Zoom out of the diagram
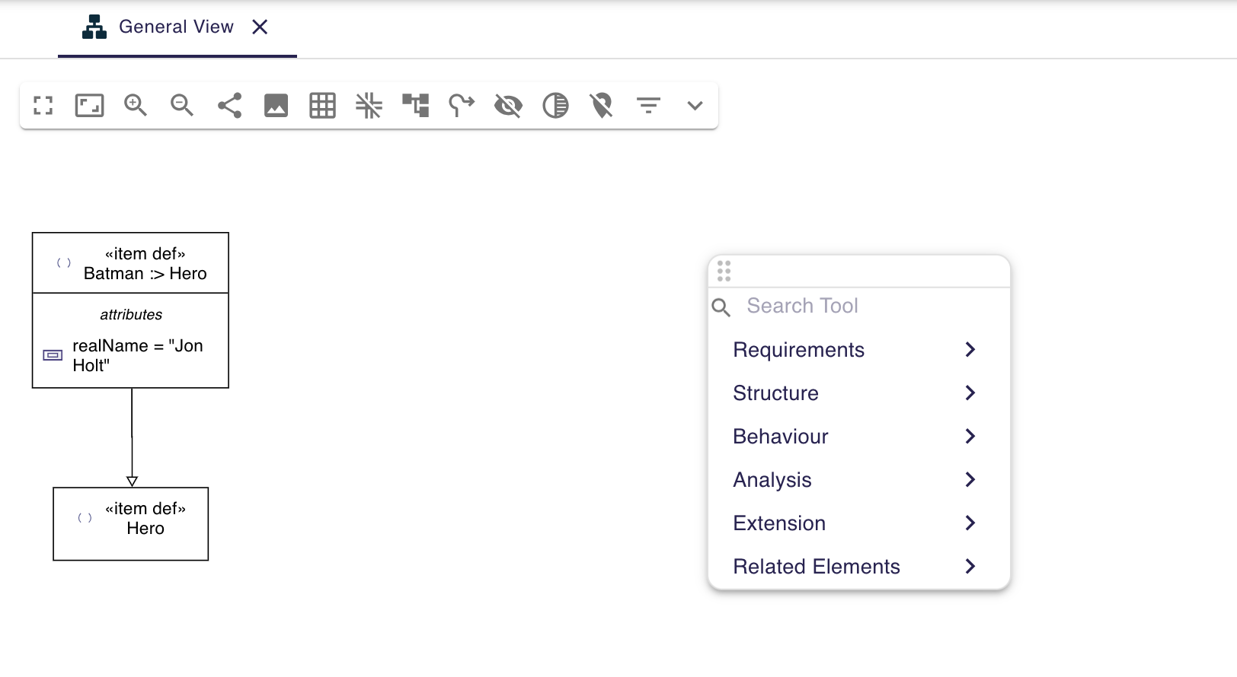 point(182,105)
